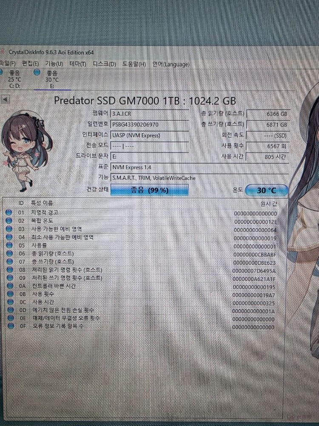Click the power-on count value 6567 회
The width and height of the screenshot is (319, 426).
(268, 146)
